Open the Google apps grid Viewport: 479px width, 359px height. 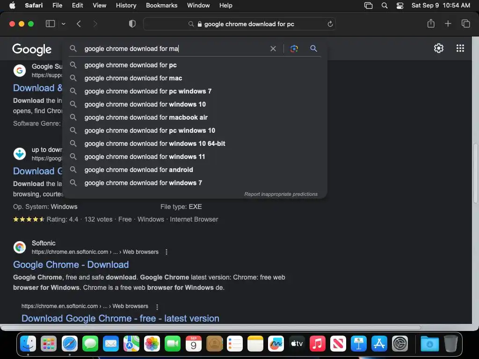click(x=460, y=48)
